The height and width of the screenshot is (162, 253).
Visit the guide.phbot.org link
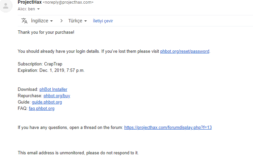47,102
